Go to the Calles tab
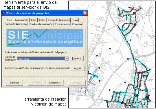This screenshot has width=156, height=109. click(x=42, y=20)
